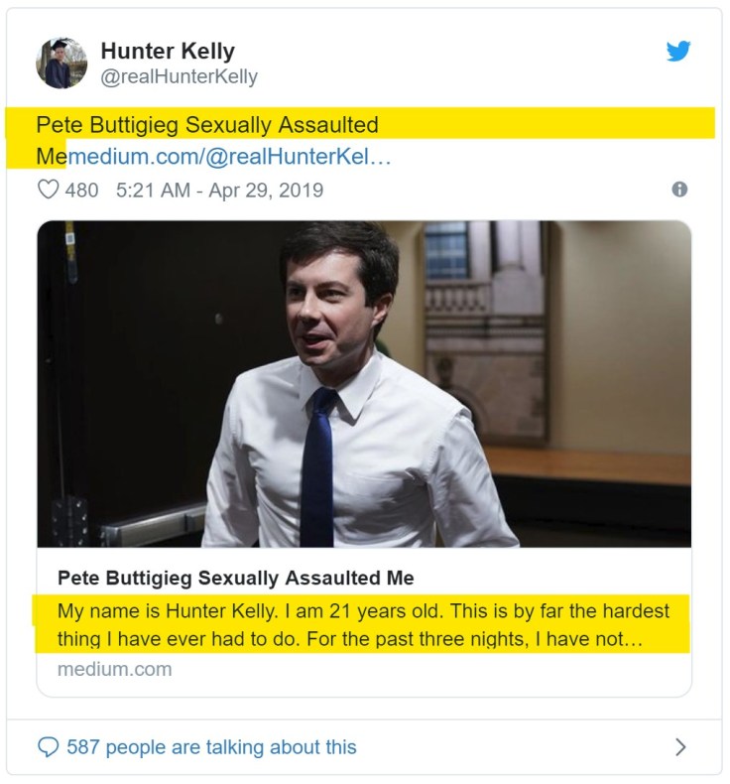Select the "My name is Hunter Kelly" description
The image size is (730, 784).
click(x=363, y=625)
